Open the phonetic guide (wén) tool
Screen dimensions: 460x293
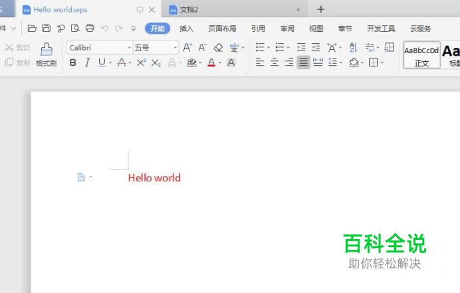pyautogui.click(x=234, y=47)
